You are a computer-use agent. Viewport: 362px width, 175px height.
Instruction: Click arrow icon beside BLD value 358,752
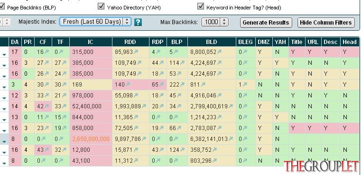point(214,149)
